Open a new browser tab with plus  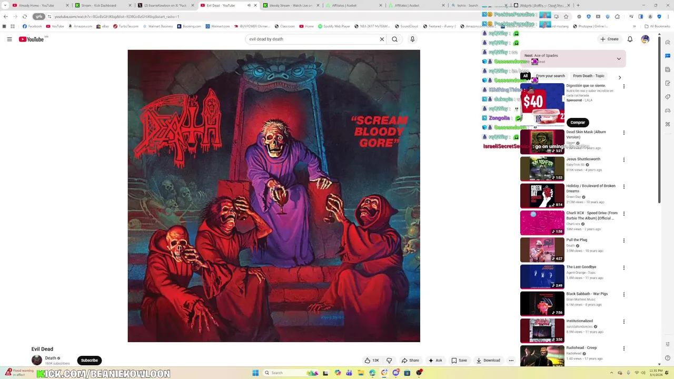[578, 5]
